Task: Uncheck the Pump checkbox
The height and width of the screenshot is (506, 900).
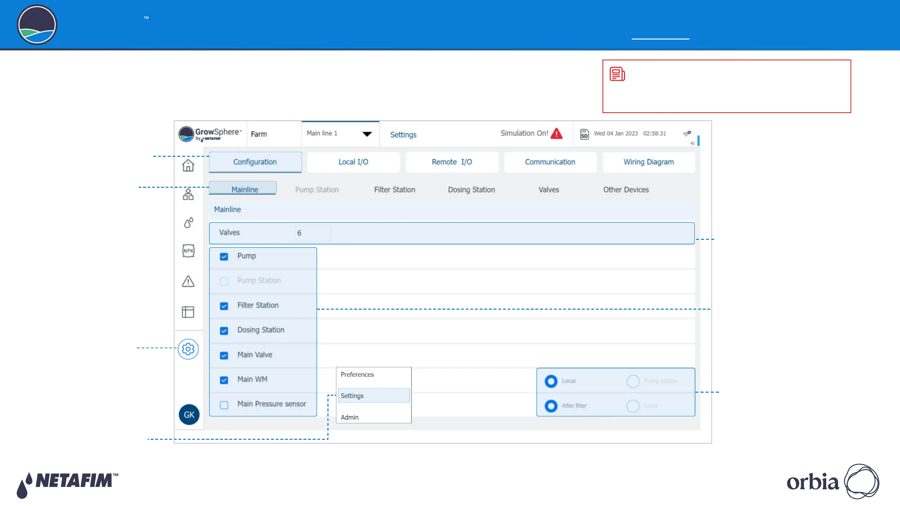Action: pos(224,257)
